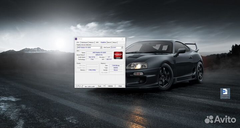Click the Radeon Graphics AMD logo

(118, 55)
